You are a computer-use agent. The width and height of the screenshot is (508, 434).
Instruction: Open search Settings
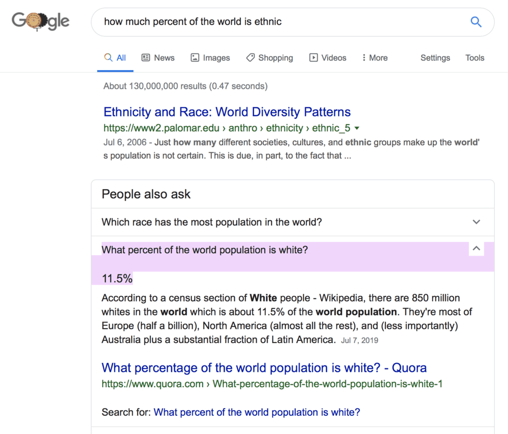[x=435, y=58]
